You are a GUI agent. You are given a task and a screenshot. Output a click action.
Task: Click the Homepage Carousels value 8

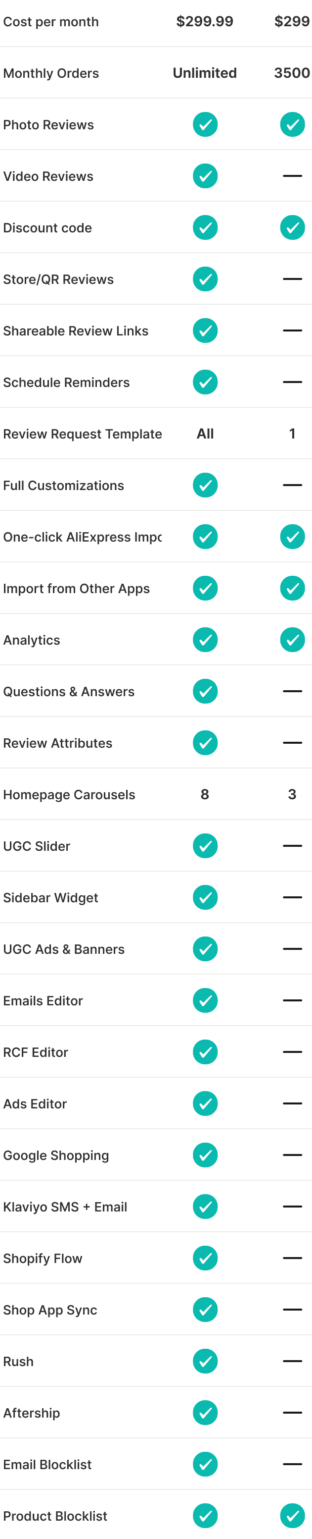[x=205, y=795]
